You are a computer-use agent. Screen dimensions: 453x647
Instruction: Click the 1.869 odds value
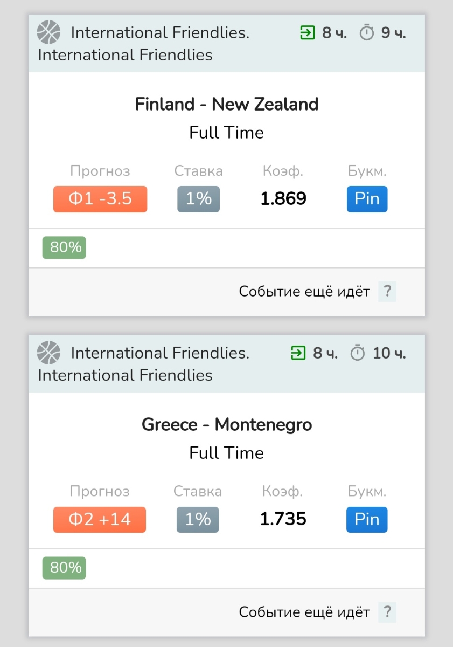(283, 199)
